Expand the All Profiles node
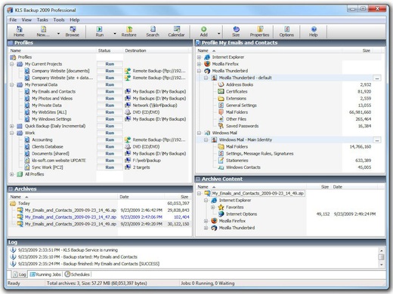Viewport: 393px width, 294px height. coord(12,174)
